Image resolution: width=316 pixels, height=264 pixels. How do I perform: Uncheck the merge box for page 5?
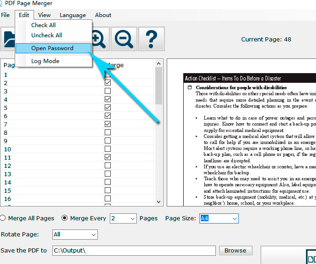coord(107,108)
